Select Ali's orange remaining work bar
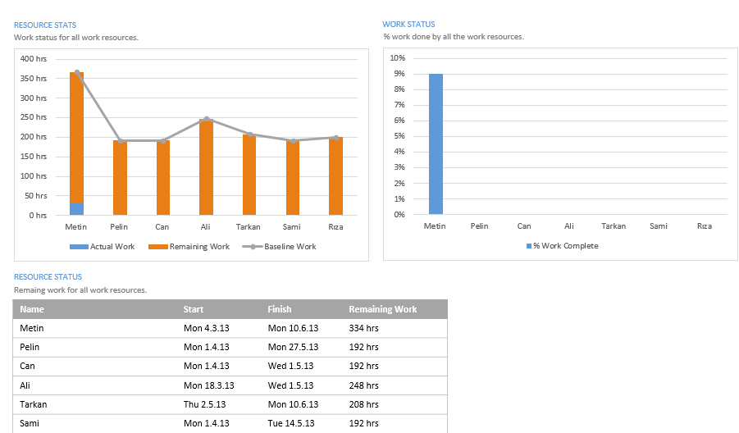The width and height of the screenshot is (739, 433). (206, 167)
